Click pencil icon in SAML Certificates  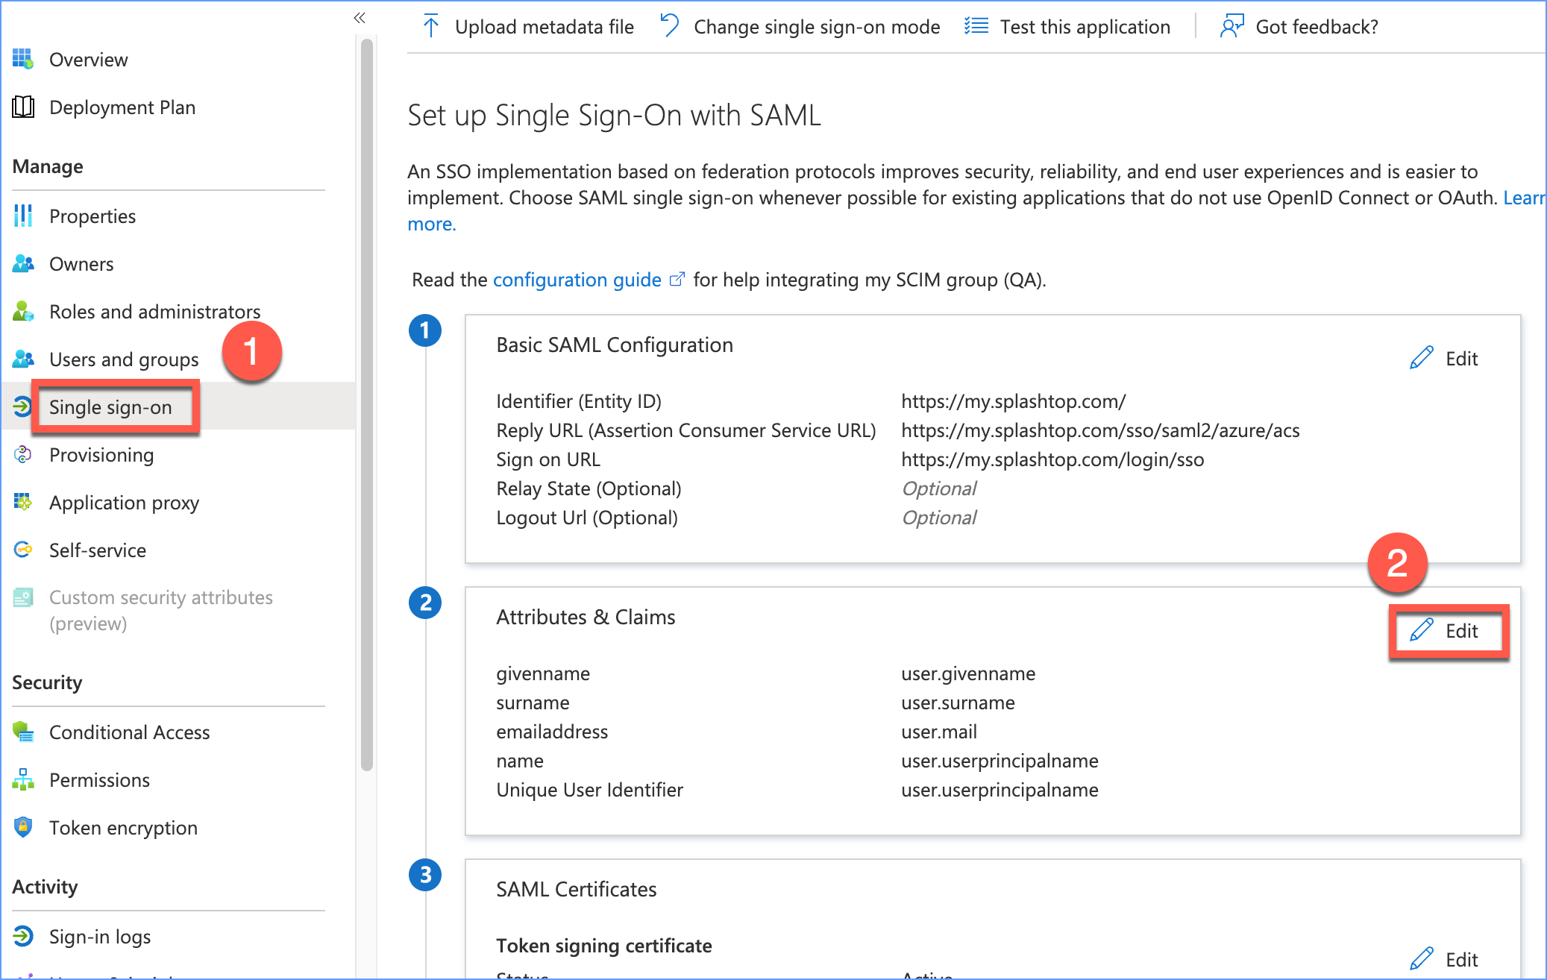[x=1422, y=958]
